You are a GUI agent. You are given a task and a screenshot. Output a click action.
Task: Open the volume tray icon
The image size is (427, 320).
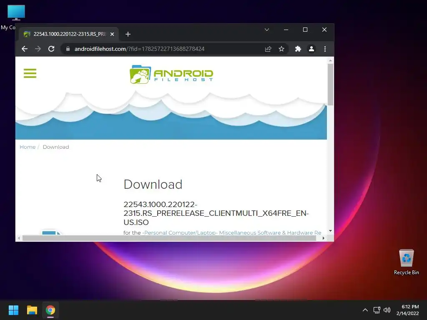click(x=387, y=310)
